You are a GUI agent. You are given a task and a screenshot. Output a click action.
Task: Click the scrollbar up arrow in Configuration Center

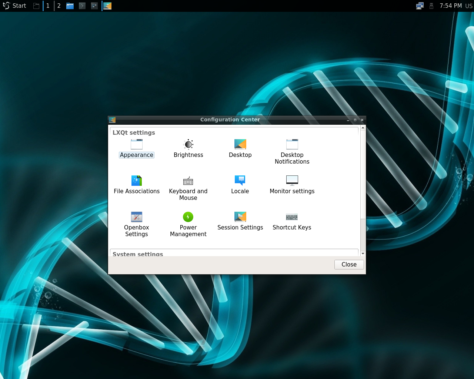(x=363, y=128)
